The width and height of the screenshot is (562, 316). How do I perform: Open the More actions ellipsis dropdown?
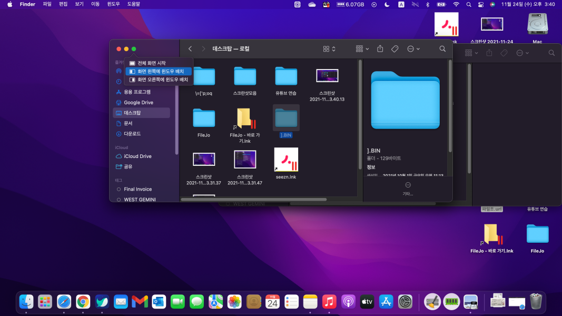point(413,49)
